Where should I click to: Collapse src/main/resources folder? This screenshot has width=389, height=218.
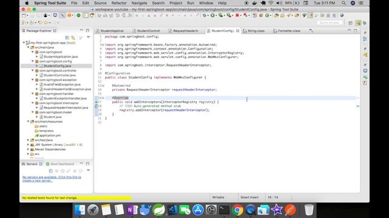click(29, 121)
